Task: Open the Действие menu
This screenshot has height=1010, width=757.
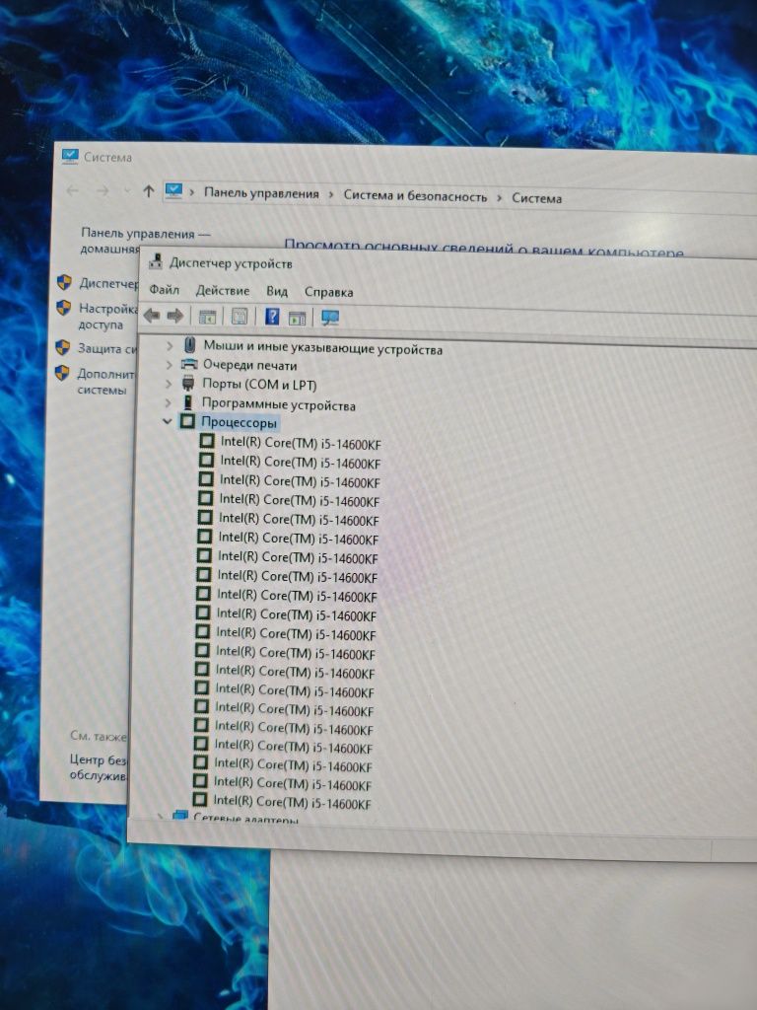Action: click(x=222, y=291)
